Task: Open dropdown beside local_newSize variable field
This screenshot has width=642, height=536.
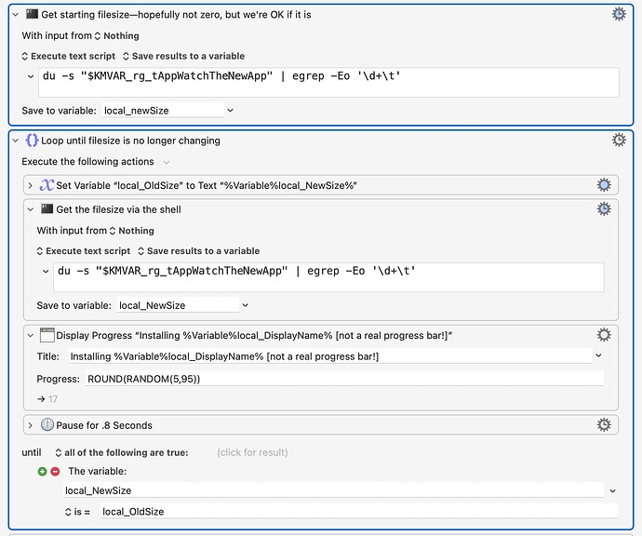Action: pyautogui.click(x=231, y=110)
